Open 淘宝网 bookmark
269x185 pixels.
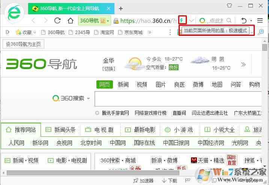coord(104,32)
